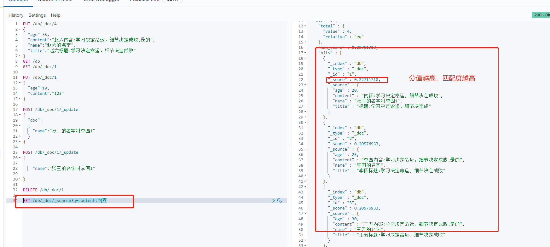This screenshot has height=247, width=550.
Task: Click the "content" : "王五内容" response line
Action: 399,224
